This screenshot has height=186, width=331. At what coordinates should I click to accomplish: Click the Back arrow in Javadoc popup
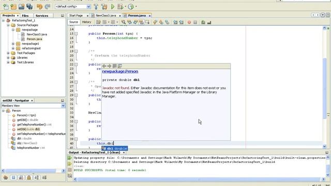104,66
